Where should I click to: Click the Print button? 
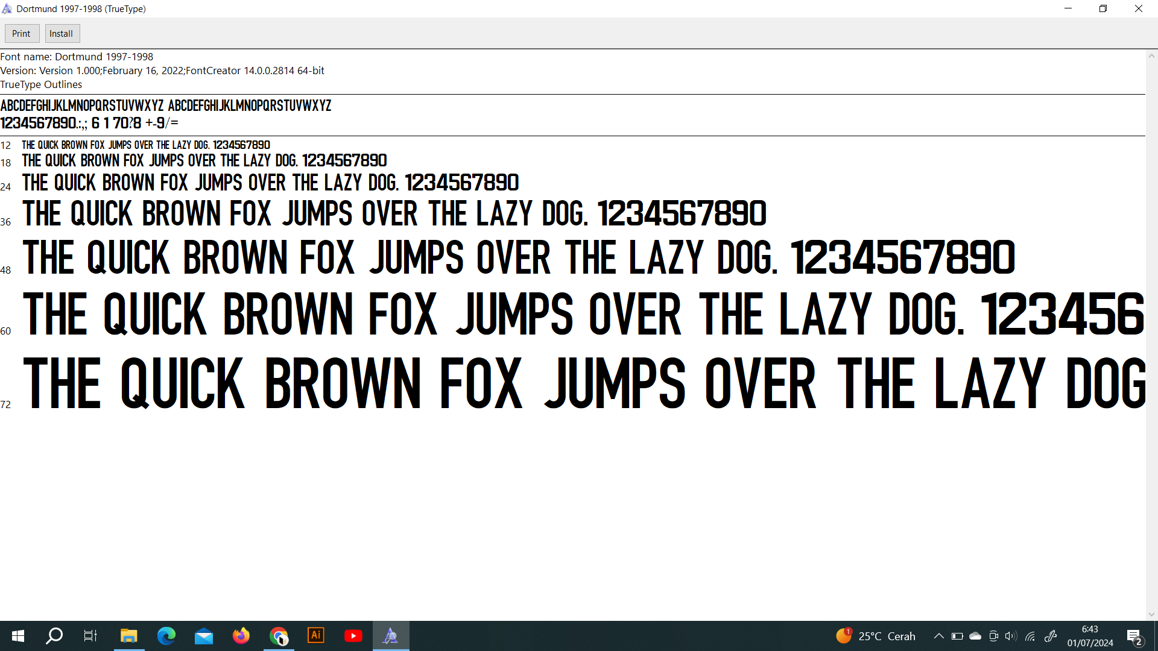pos(22,34)
